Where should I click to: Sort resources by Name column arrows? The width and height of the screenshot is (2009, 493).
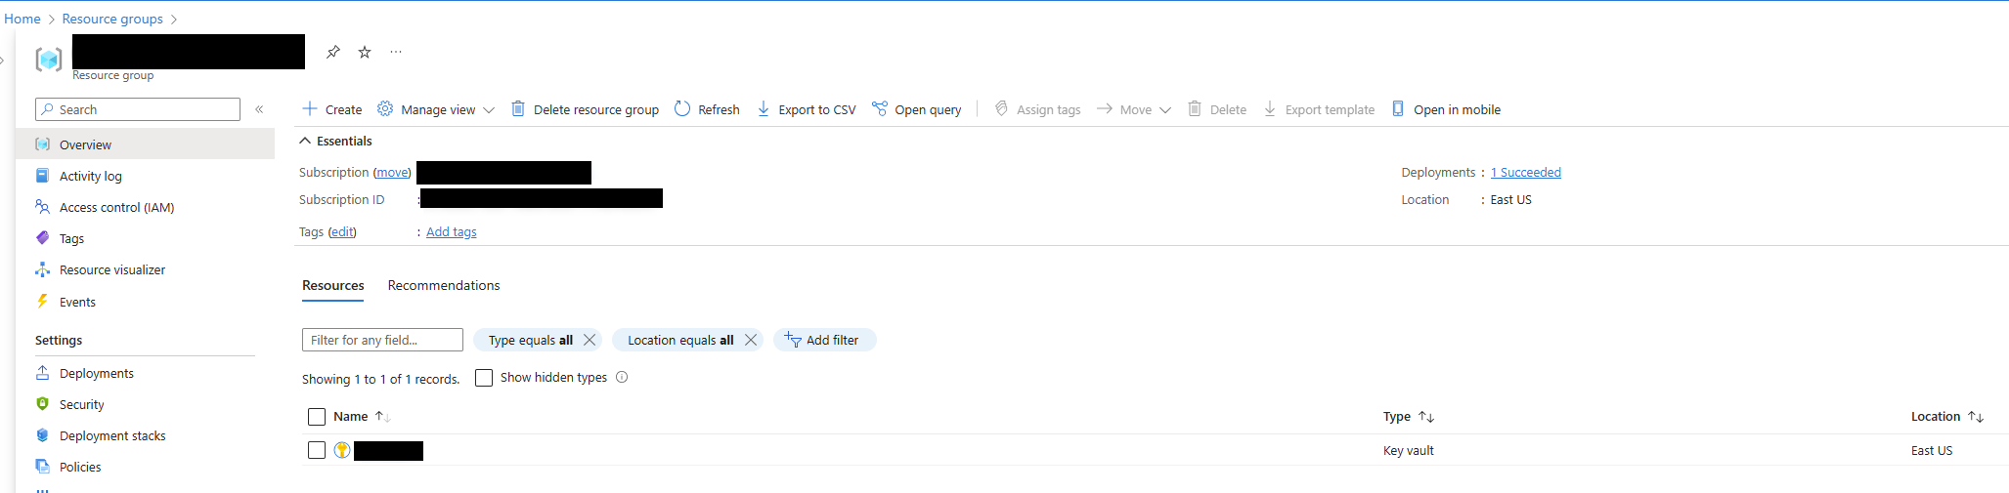tap(383, 417)
